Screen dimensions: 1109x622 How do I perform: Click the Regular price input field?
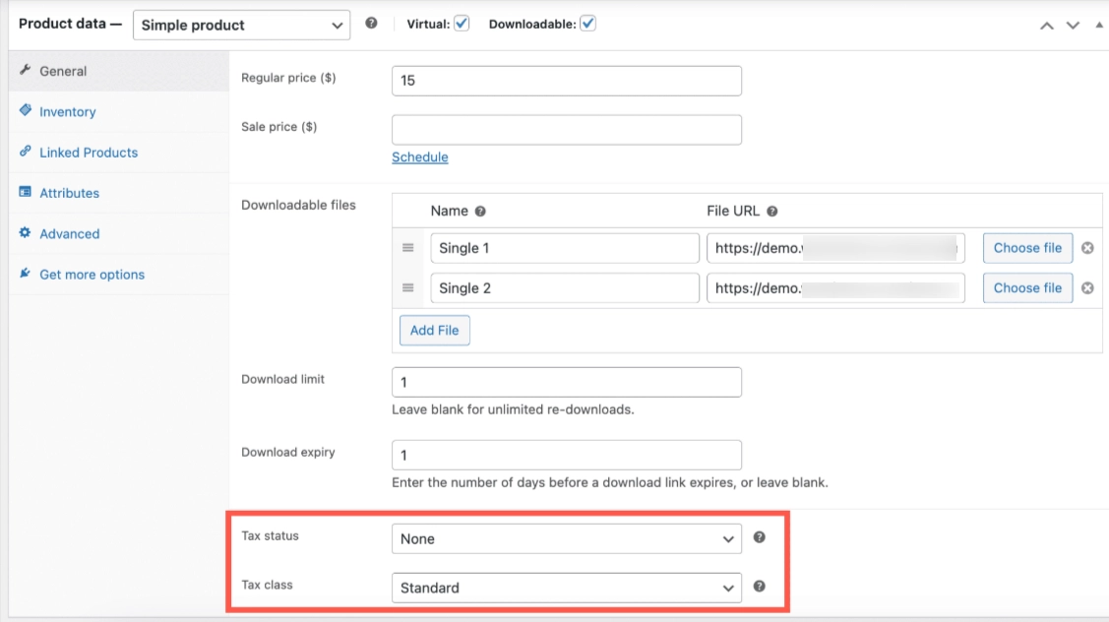click(566, 81)
